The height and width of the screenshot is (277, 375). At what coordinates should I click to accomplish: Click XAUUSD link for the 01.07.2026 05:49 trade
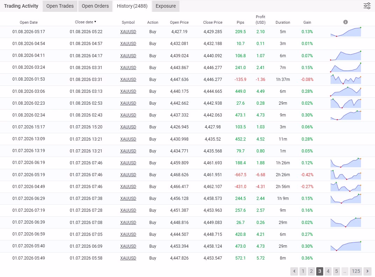click(x=128, y=258)
